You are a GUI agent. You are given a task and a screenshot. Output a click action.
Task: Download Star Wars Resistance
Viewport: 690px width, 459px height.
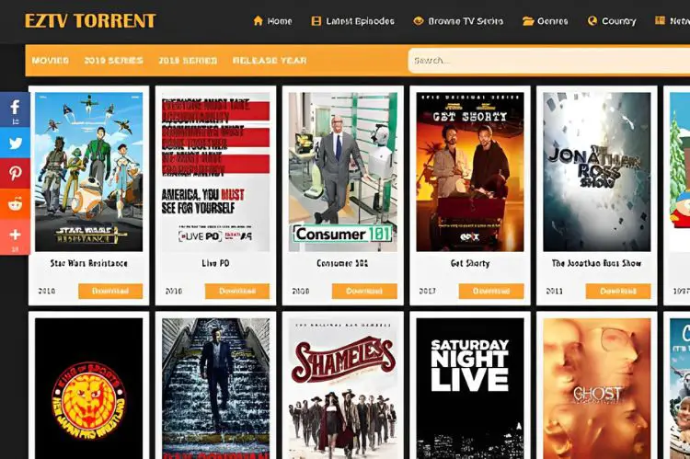pyautogui.click(x=110, y=291)
